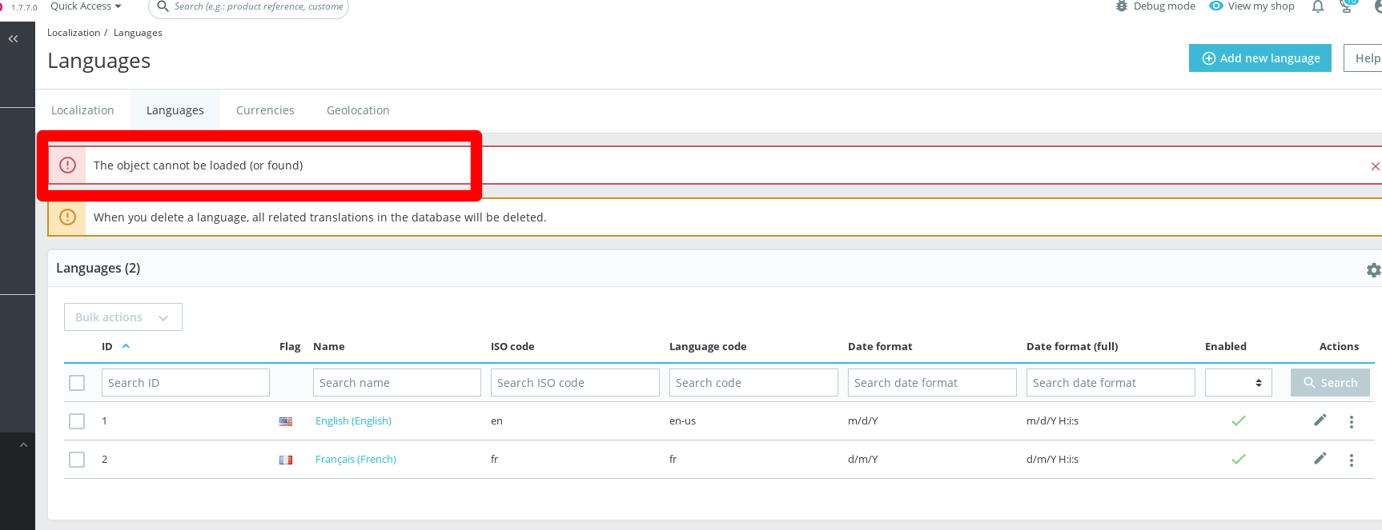Focus the Search ISO code field
Image resolution: width=1382 pixels, height=530 pixels.
[x=575, y=382]
